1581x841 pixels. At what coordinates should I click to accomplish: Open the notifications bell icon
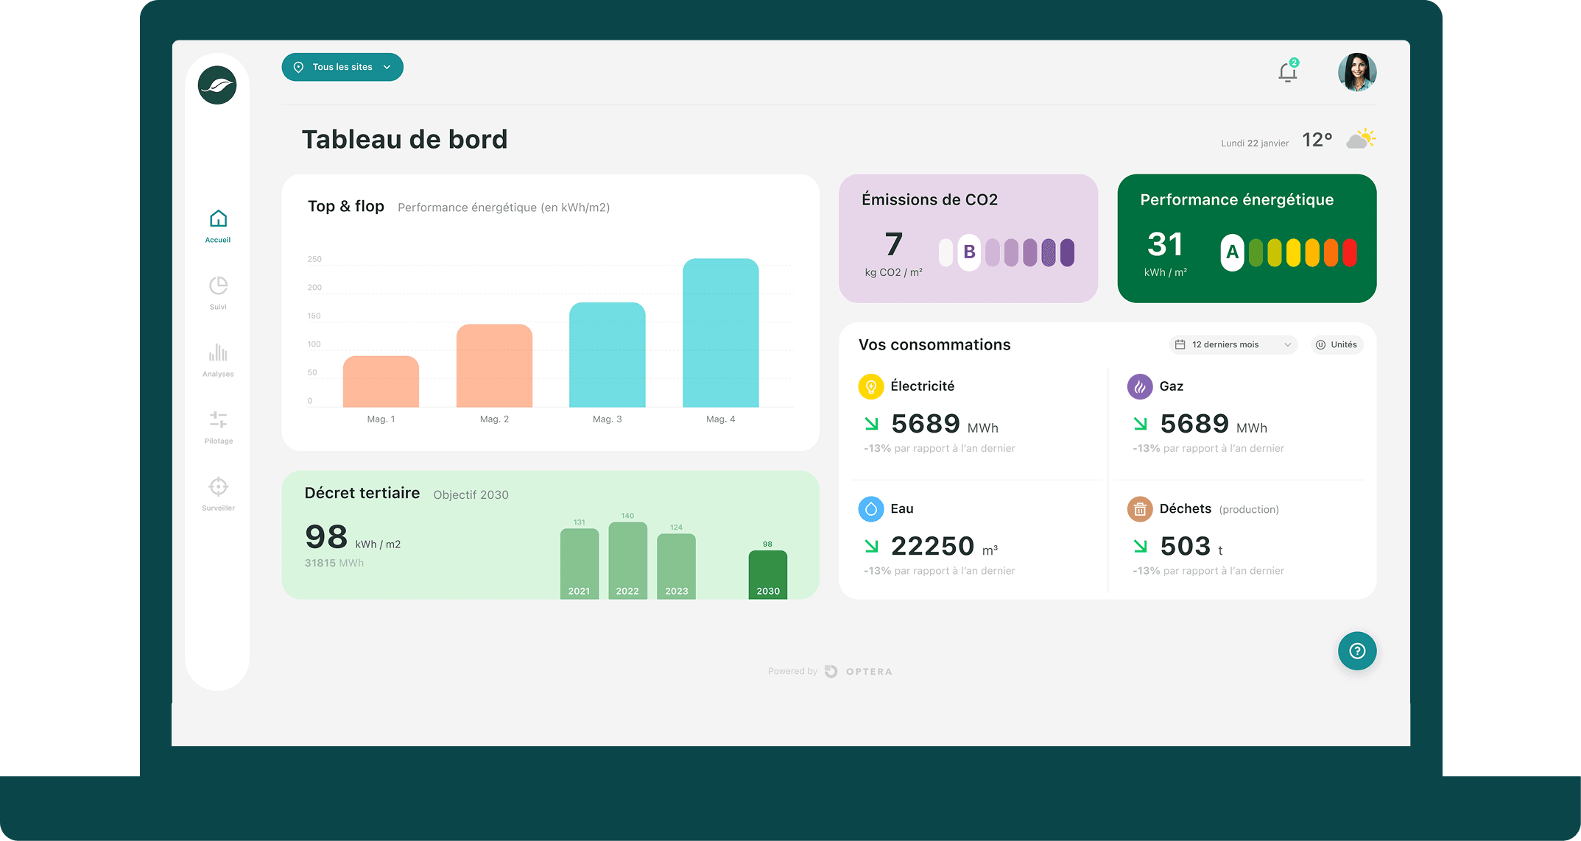(1287, 72)
